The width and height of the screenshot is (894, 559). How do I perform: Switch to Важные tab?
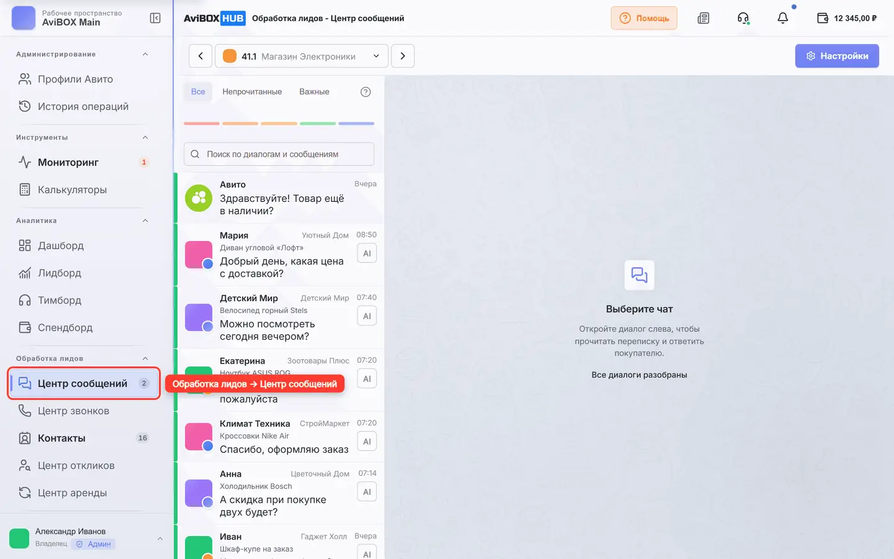314,91
